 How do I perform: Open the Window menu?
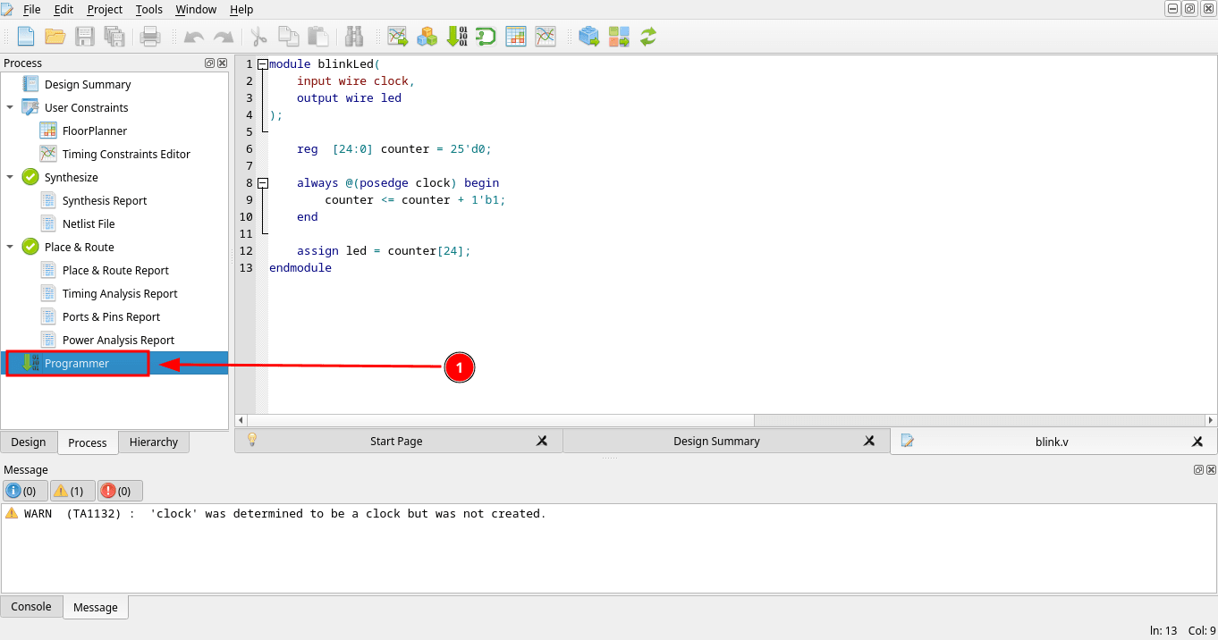196,9
